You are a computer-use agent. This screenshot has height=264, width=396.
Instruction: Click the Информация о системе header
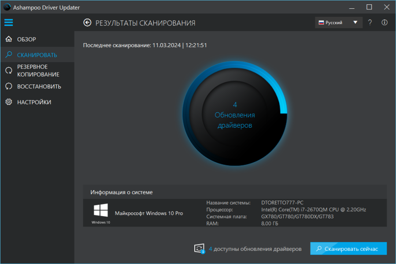click(122, 192)
